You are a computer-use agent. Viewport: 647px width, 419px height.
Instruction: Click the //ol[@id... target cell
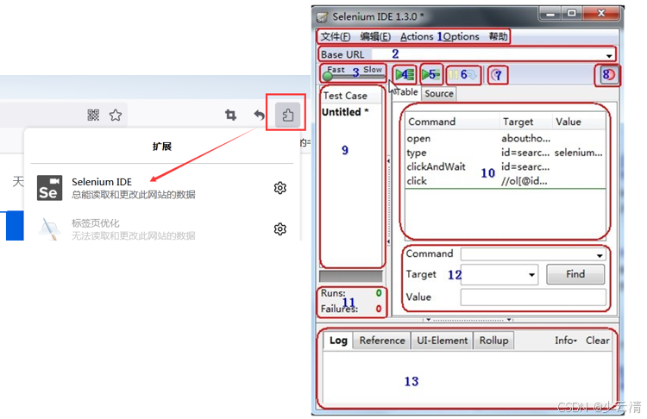(524, 181)
